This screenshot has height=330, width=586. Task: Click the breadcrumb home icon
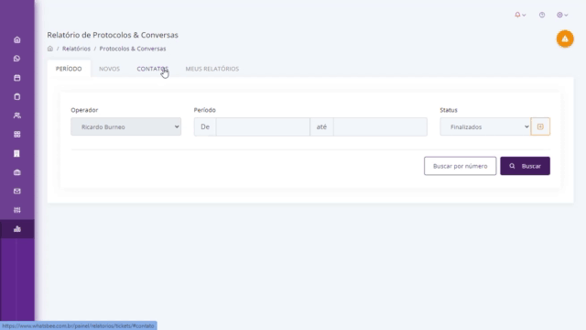click(x=50, y=49)
